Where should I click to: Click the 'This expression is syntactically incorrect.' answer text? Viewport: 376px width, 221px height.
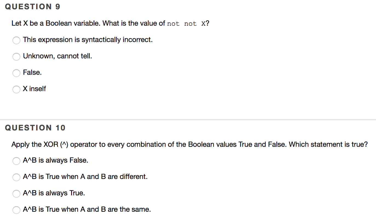88,40
